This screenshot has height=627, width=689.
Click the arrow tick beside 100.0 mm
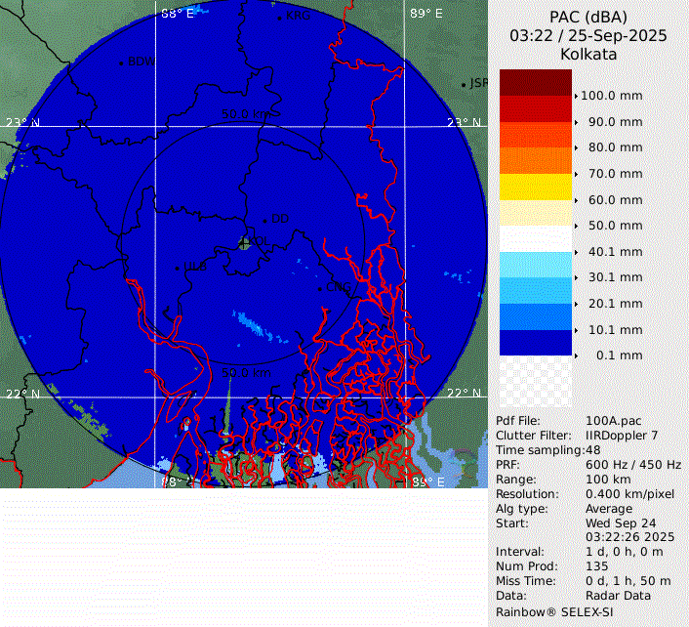576,96
